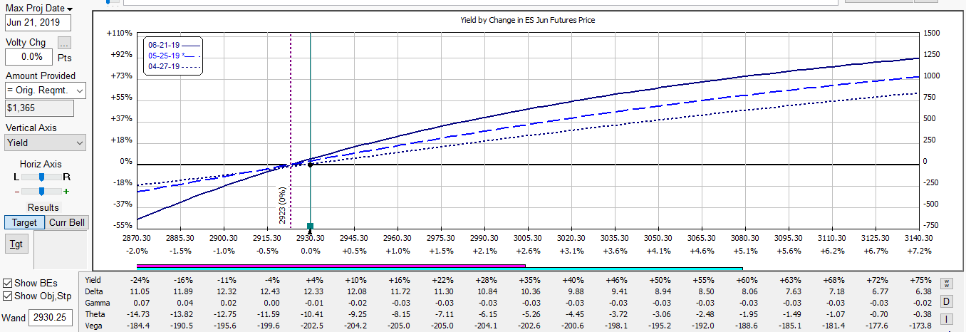
Task: Click the Yield row label
Action: click(93, 281)
